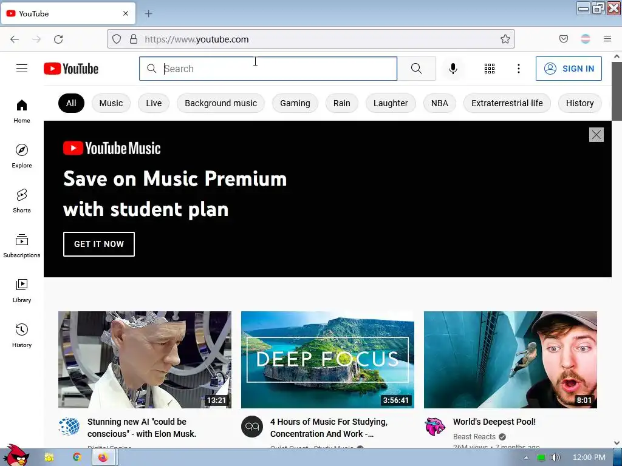Open '4 Hours of Music For Studying' title

tap(329, 428)
